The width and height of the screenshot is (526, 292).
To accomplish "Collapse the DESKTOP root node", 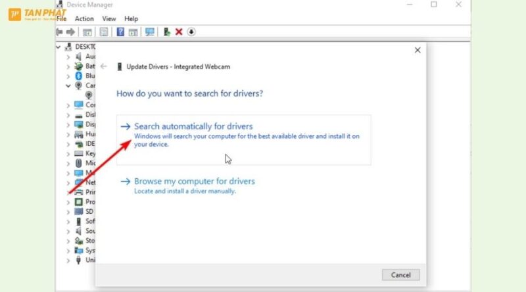I will pos(60,47).
